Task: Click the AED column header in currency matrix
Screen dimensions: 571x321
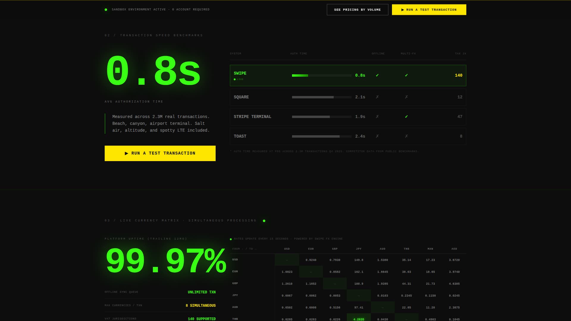Action: coord(454,249)
